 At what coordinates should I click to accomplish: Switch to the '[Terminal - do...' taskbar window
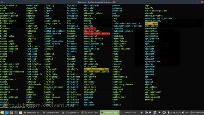pos(129,112)
